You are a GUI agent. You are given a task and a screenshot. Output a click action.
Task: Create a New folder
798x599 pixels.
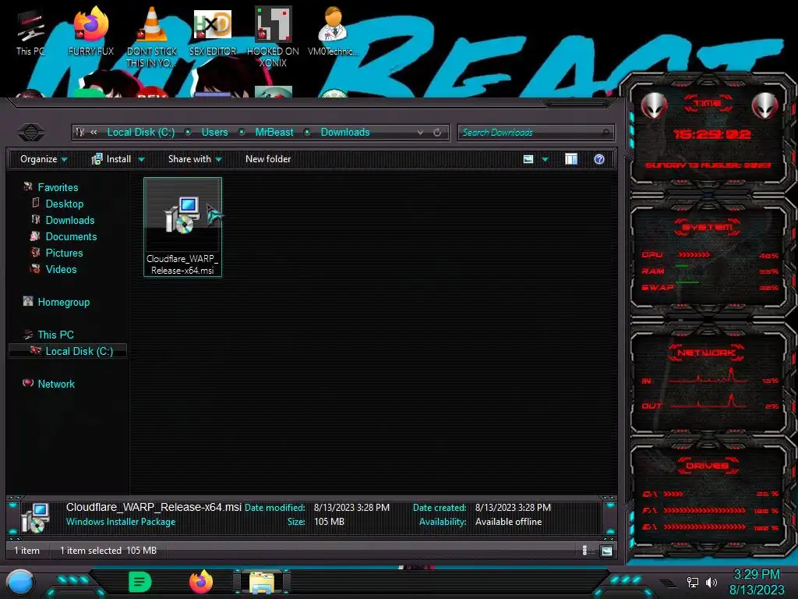tap(268, 159)
